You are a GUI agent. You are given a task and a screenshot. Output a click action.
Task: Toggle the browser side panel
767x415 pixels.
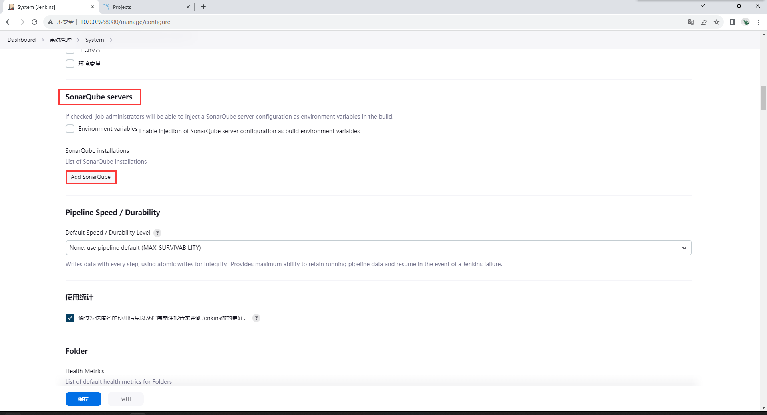(733, 22)
